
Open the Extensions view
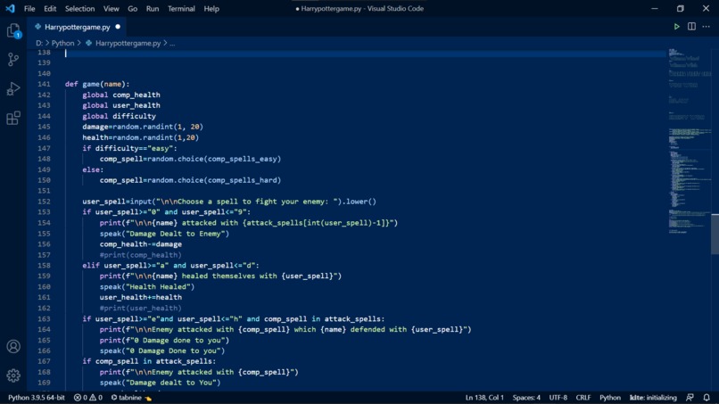pyautogui.click(x=13, y=118)
